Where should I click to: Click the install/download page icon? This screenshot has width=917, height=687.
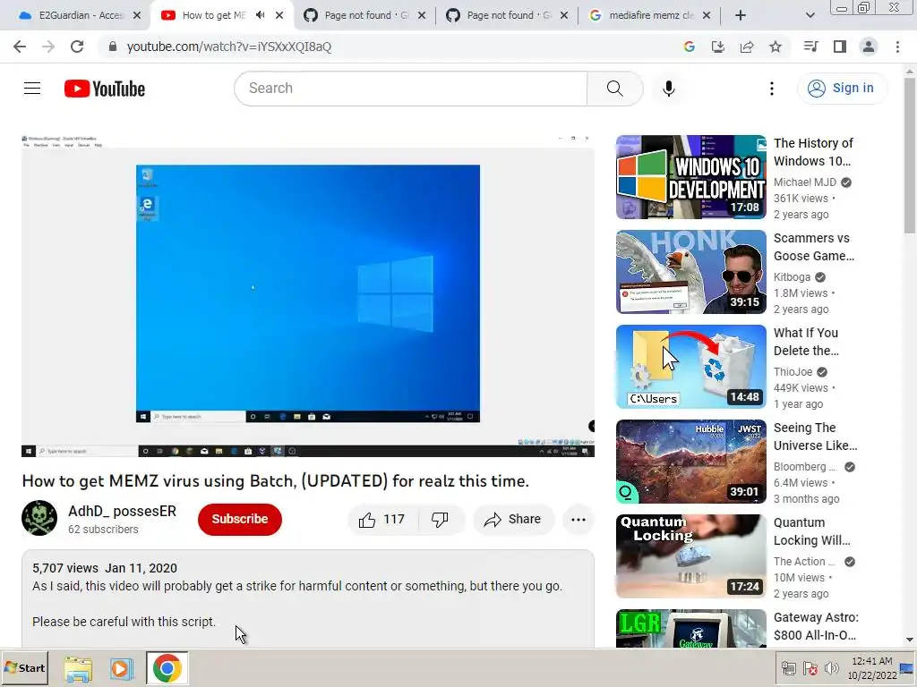[717, 47]
